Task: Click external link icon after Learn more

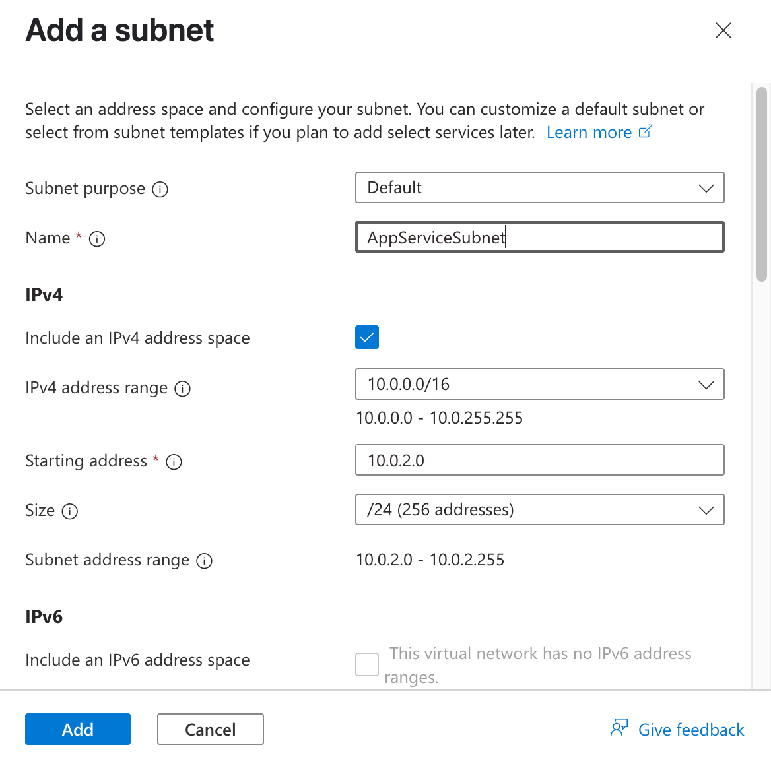Action: tap(646, 132)
